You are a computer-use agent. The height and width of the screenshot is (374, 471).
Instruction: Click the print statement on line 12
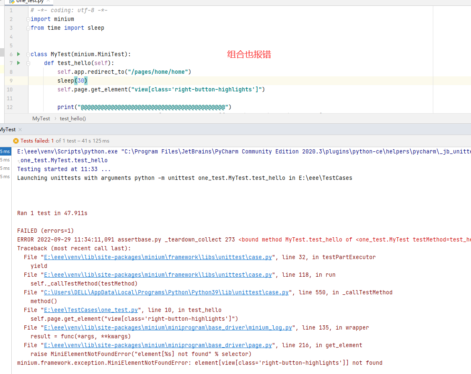pos(144,107)
